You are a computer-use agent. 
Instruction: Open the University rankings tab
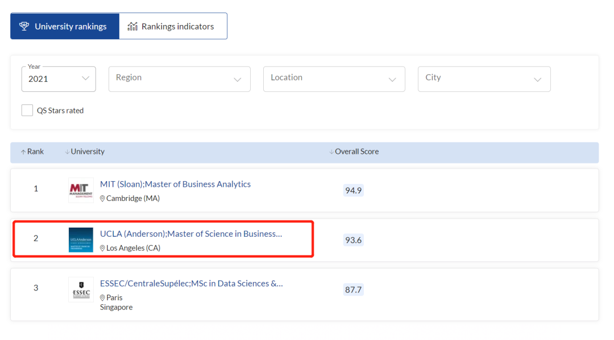[65, 26]
